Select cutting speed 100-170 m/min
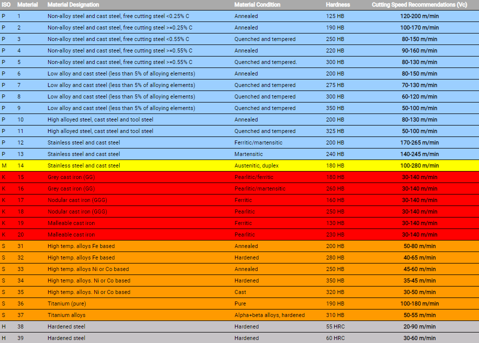The width and height of the screenshot is (479, 343). 419,27
